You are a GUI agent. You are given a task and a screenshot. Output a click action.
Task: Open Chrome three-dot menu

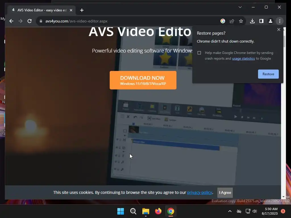[280, 21]
